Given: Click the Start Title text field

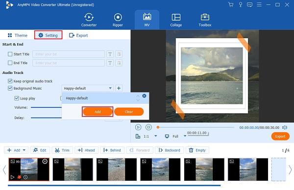Looking at the screenshot, I should 69,54.
